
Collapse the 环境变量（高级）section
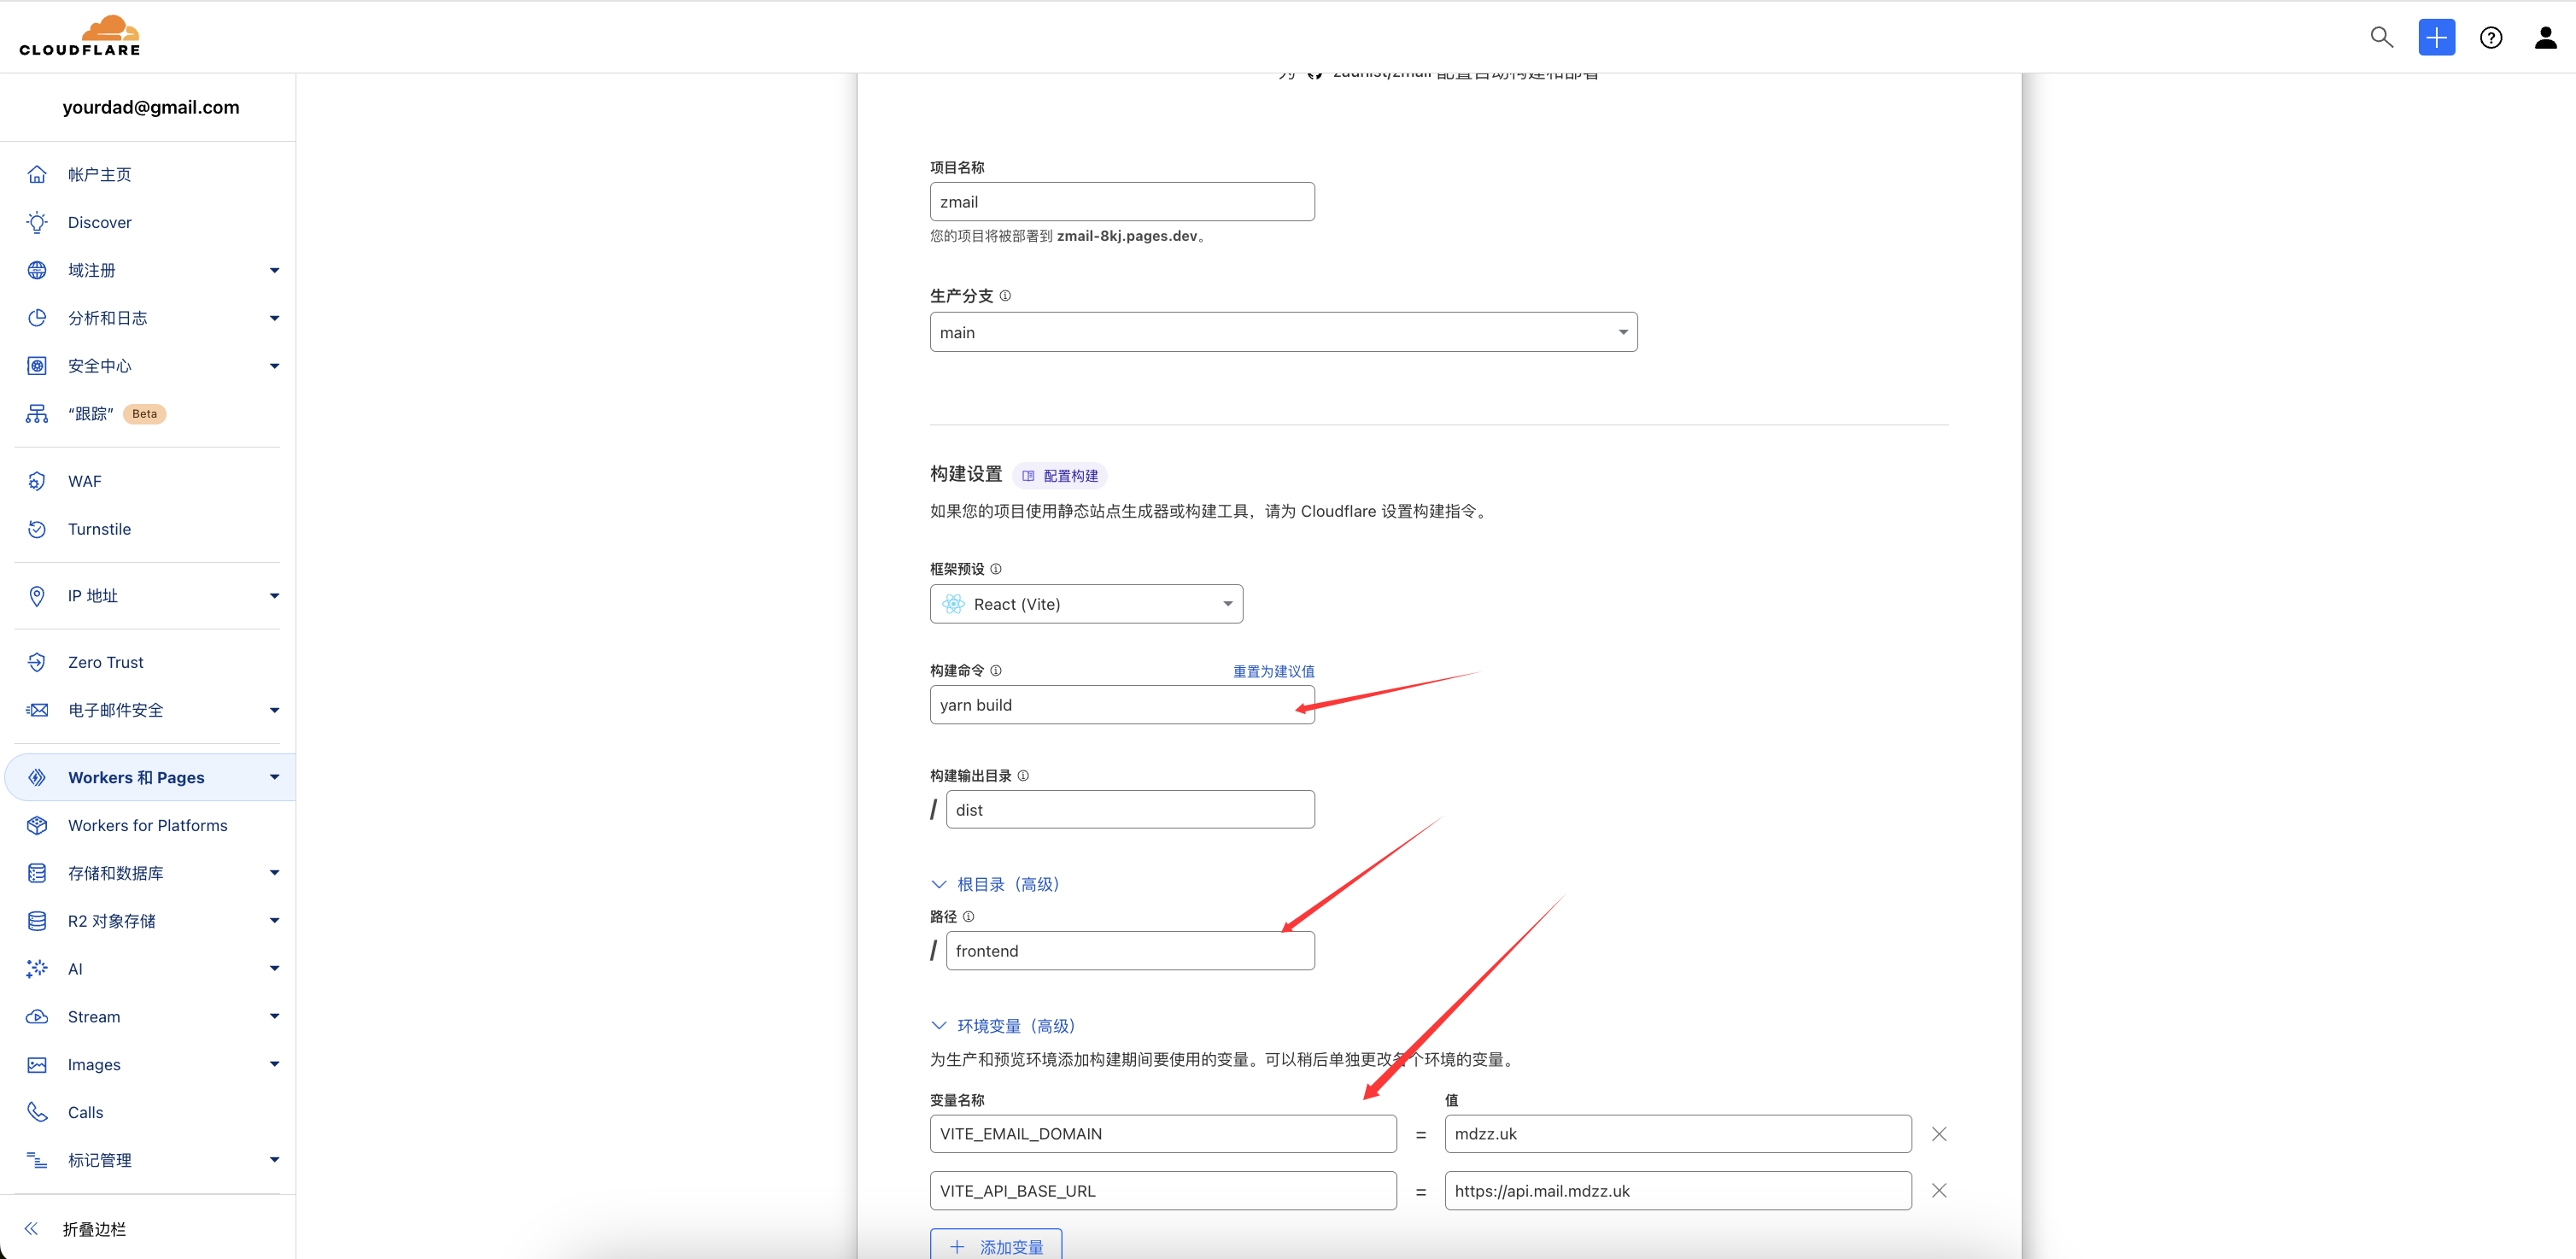tap(1004, 1025)
